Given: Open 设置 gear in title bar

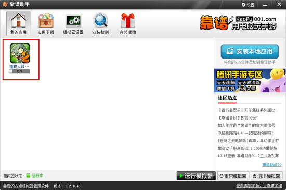Looking at the screenshot, I should [x=248, y=5].
